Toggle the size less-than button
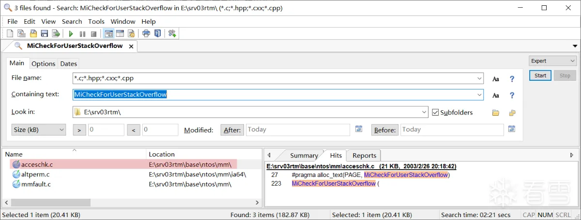581x220 pixels. click(134, 130)
